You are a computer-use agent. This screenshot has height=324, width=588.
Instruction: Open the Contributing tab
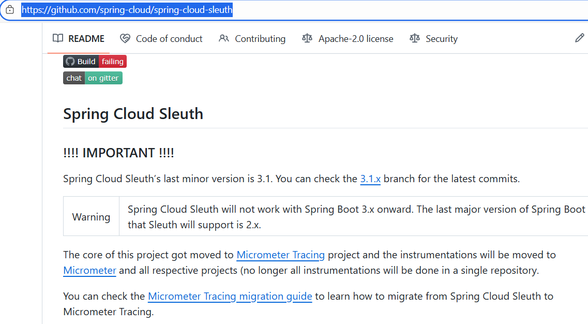tap(252, 39)
